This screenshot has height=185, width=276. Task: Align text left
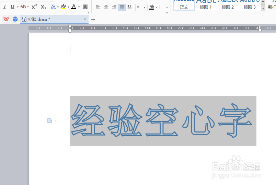pyautogui.click(x=98, y=7)
